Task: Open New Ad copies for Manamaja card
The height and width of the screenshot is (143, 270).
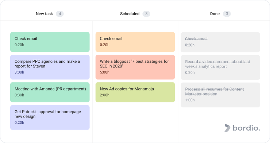Action: pos(135,92)
